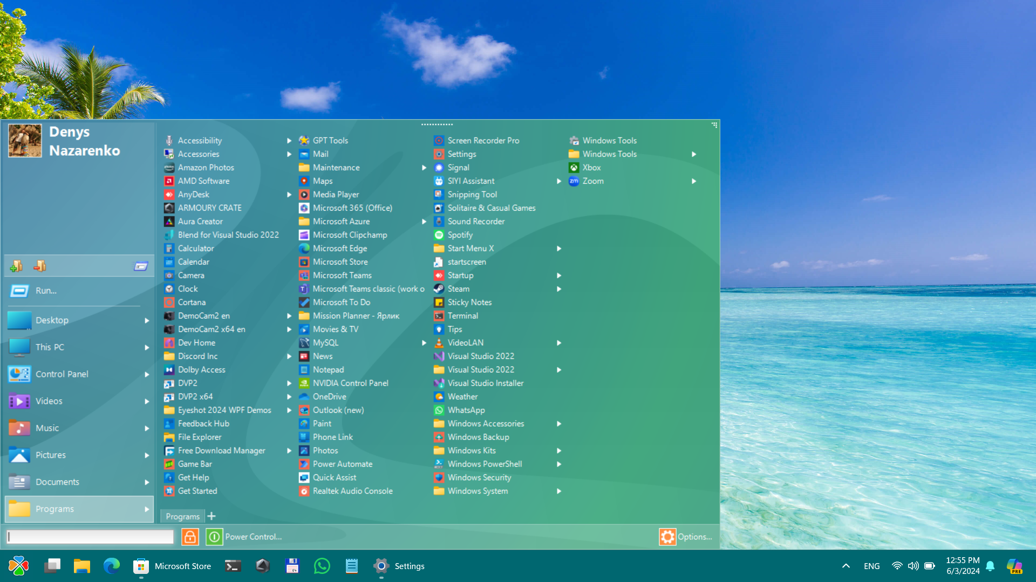Open the Pictures sidebar item
This screenshot has width=1036, height=582.
point(79,455)
